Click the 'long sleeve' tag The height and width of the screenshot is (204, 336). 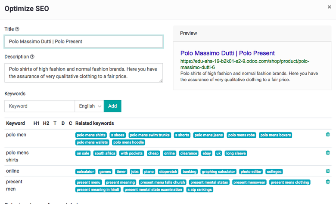236,153
